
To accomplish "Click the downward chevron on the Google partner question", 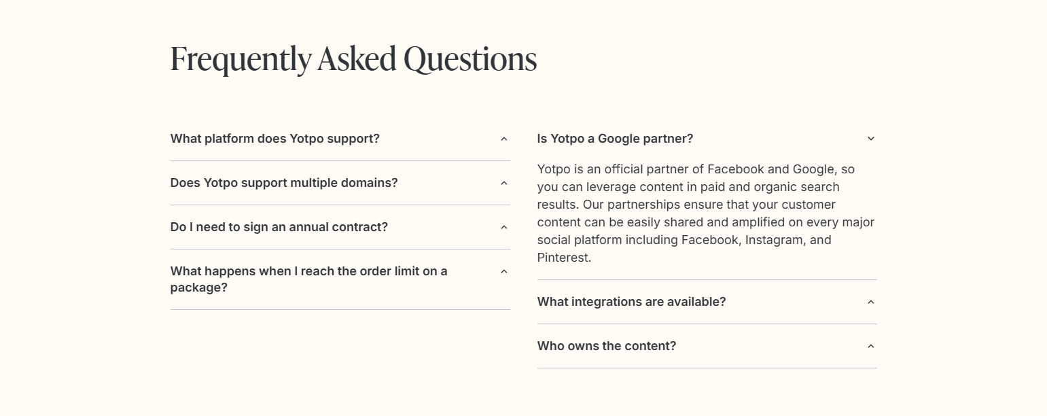I will [871, 138].
